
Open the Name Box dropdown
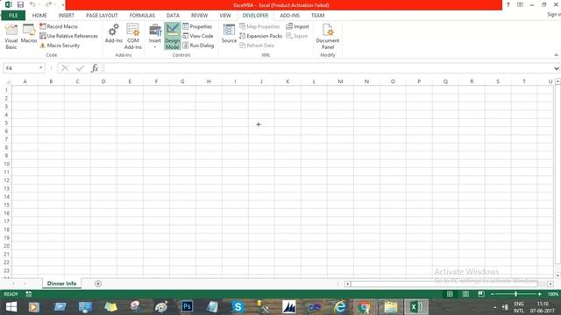click(41, 68)
